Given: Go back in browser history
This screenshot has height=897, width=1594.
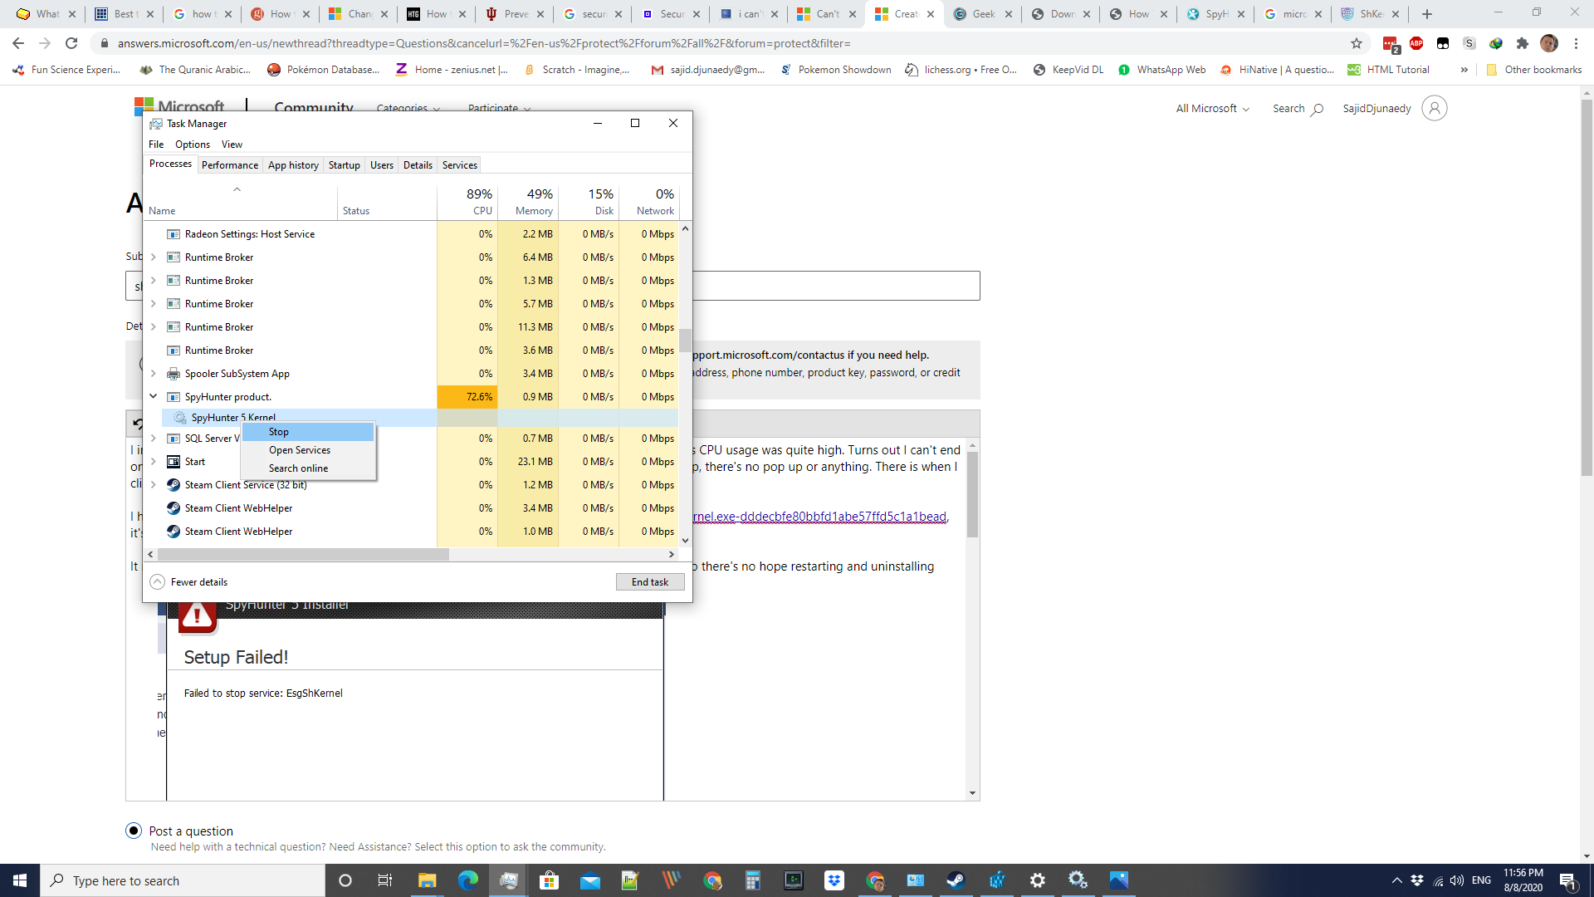Looking at the screenshot, I should click(18, 43).
